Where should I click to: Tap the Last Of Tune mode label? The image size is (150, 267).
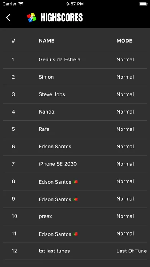pos(132,251)
